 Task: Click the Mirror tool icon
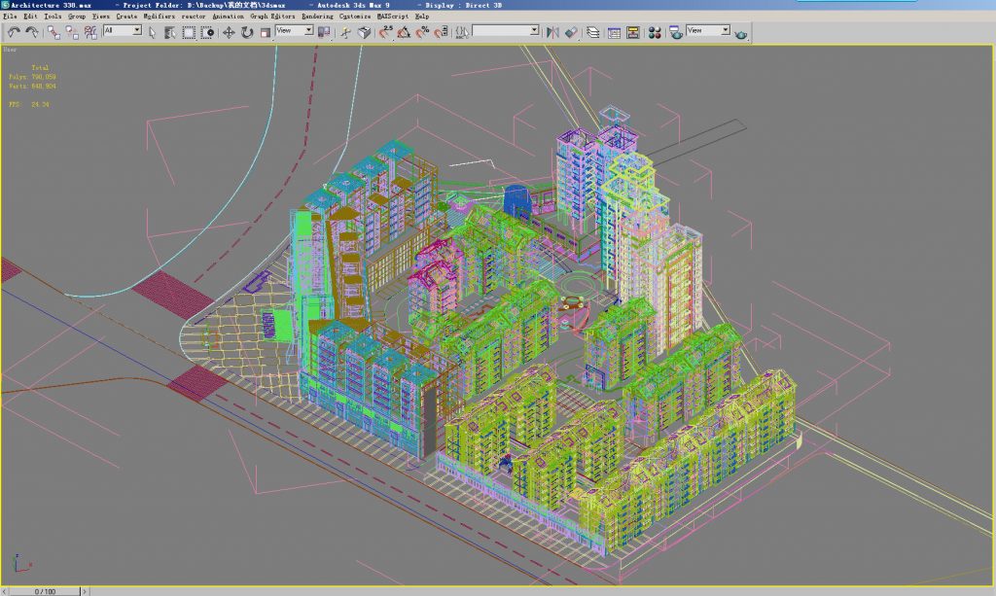pos(554,31)
